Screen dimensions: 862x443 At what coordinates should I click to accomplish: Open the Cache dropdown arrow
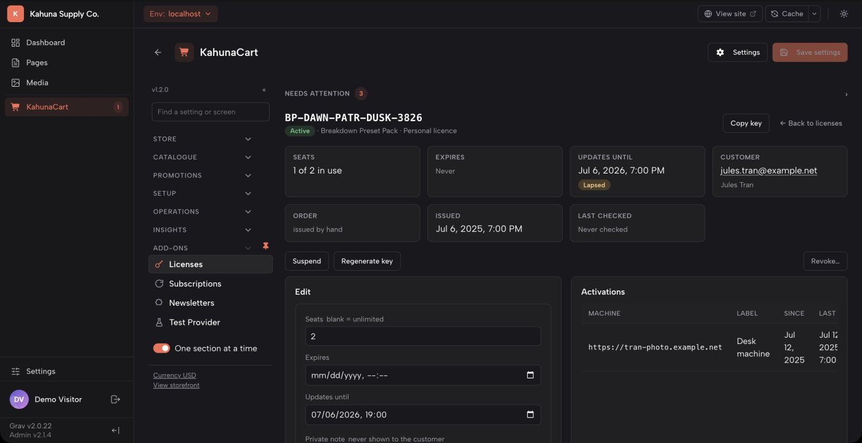[x=814, y=14]
